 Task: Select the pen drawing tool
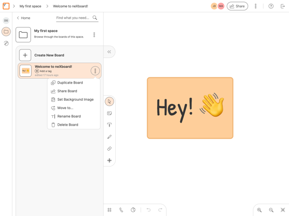click(x=109, y=137)
